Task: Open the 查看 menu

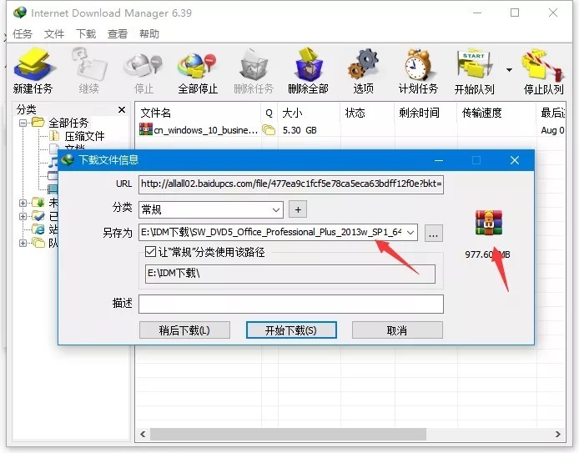Action: (x=118, y=34)
